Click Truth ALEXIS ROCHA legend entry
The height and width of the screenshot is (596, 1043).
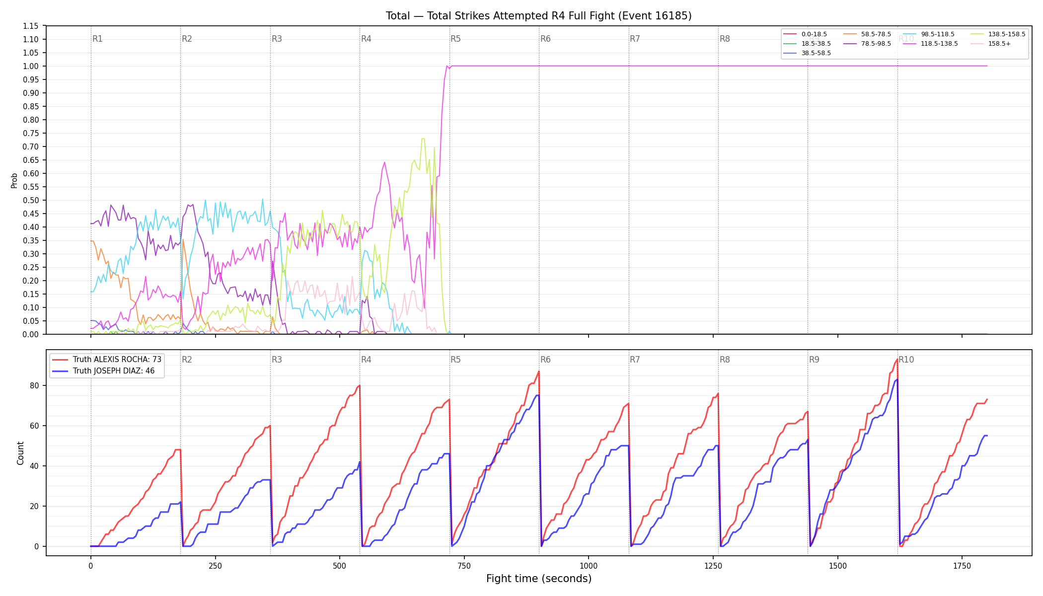107,360
